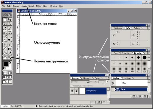The width and height of the screenshot is (153, 109).
Task: Select the Hand tool
Action: coord(5,58)
